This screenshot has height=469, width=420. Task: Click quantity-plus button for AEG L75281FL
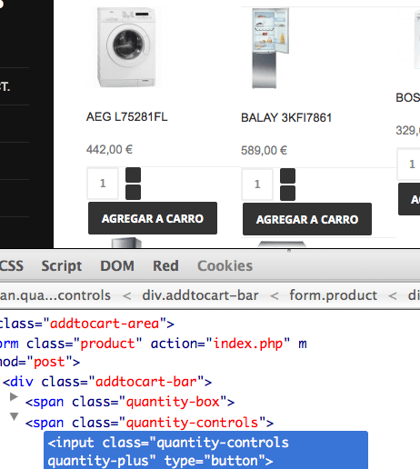click(133, 175)
